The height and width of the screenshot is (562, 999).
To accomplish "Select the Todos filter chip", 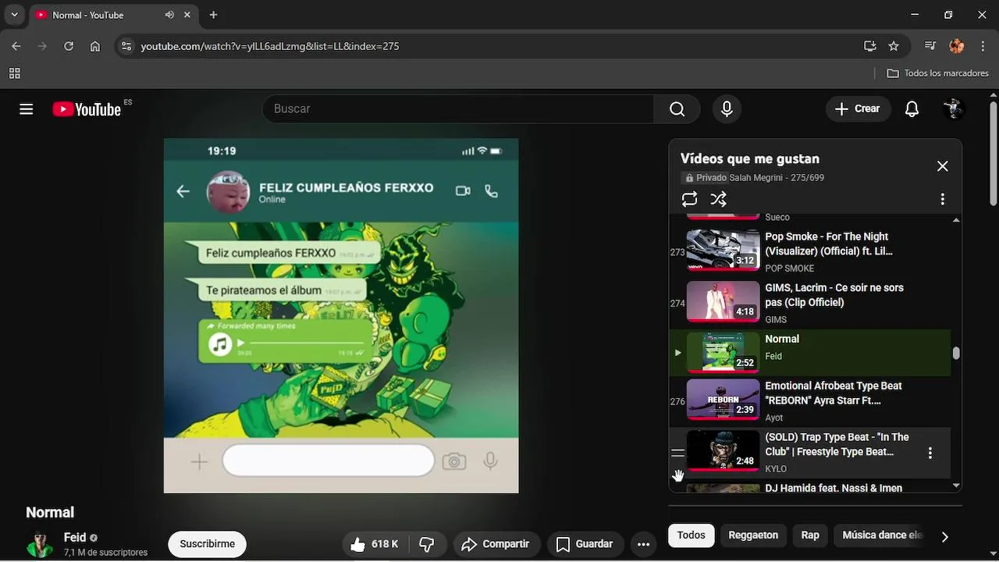I will click(x=691, y=535).
